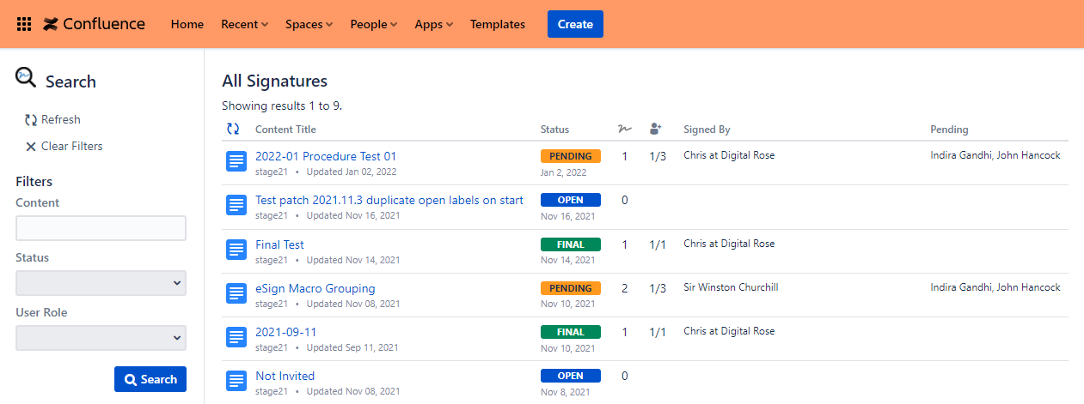This screenshot has height=404, width=1084.
Task: Click the signers column people icon
Action: point(657,129)
